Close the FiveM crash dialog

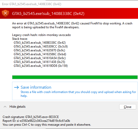tap(128, 107)
